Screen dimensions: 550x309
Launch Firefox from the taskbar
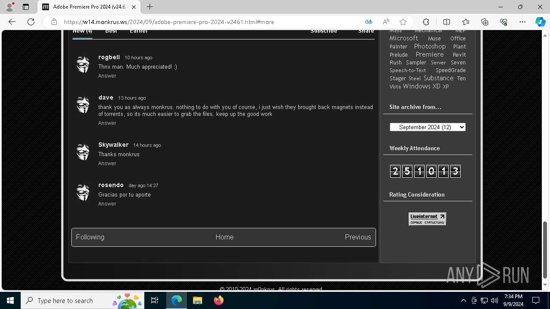pyautogui.click(x=218, y=300)
